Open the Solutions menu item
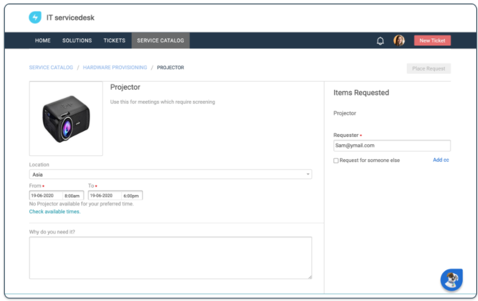Viewport: 478px width, 301px height. pyautogui.click(x=77, y=41)
